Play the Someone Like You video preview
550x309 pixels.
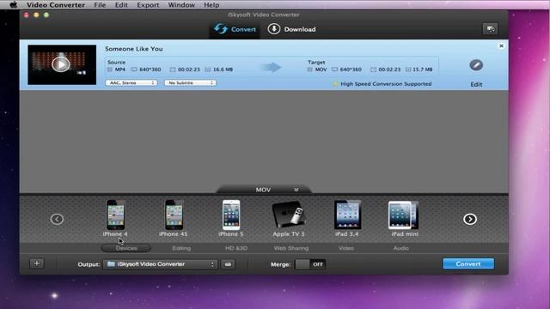click(61, 64)
